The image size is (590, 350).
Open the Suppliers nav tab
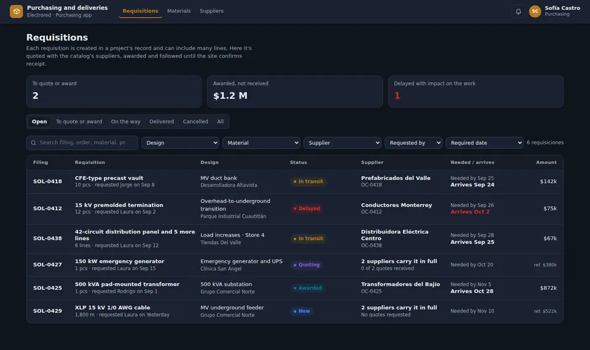point(211,11)
